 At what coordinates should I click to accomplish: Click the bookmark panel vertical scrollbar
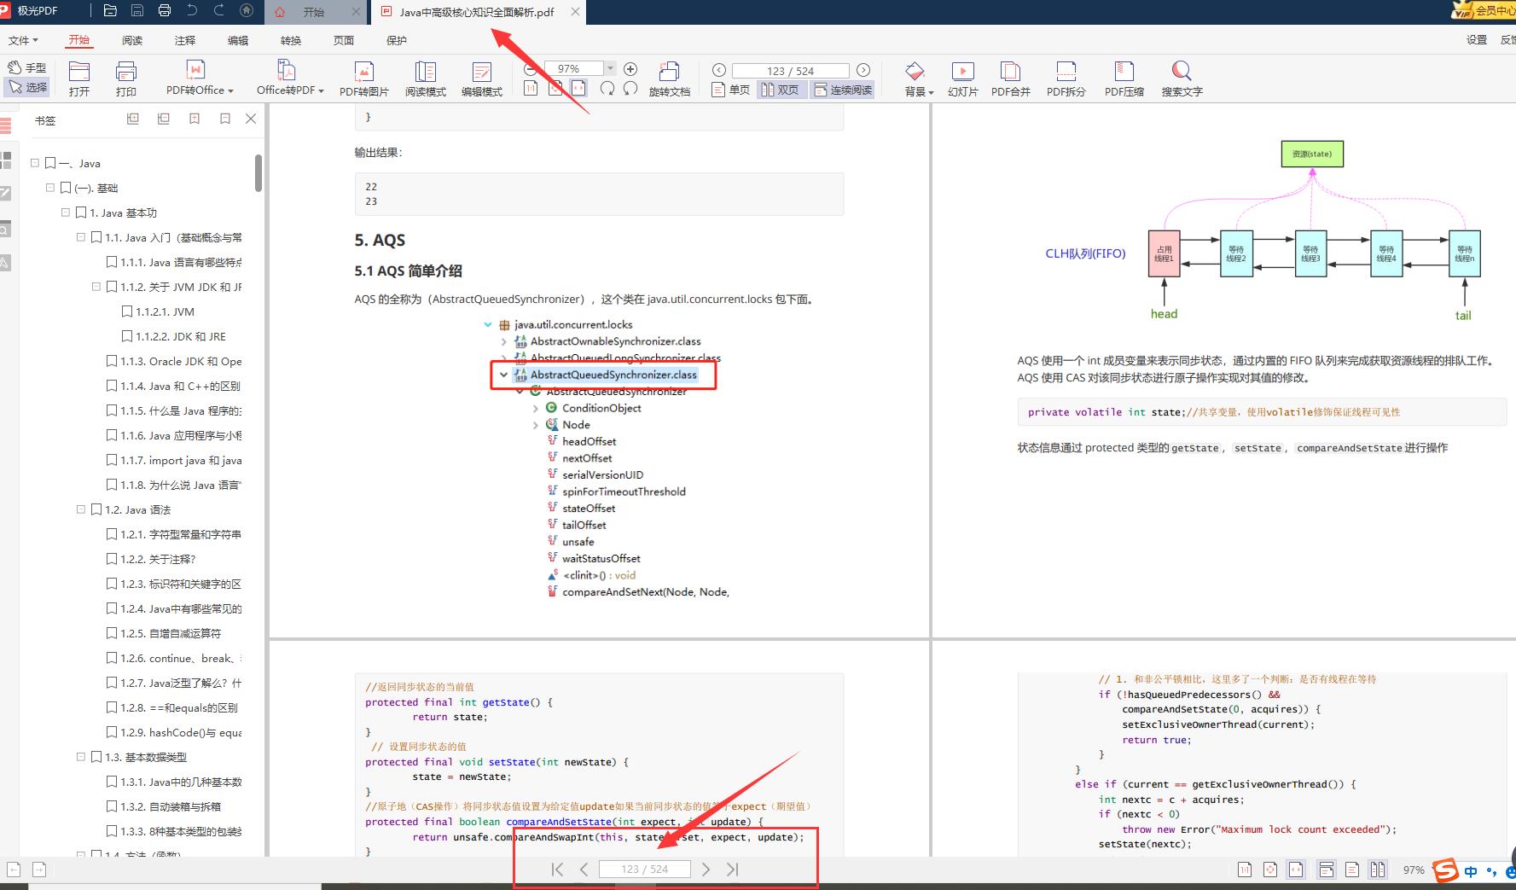(258, 173)
